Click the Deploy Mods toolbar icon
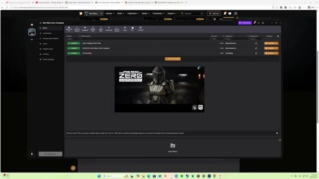The width and height of the screenshot is (319, 179). click(x=101, y=29)
